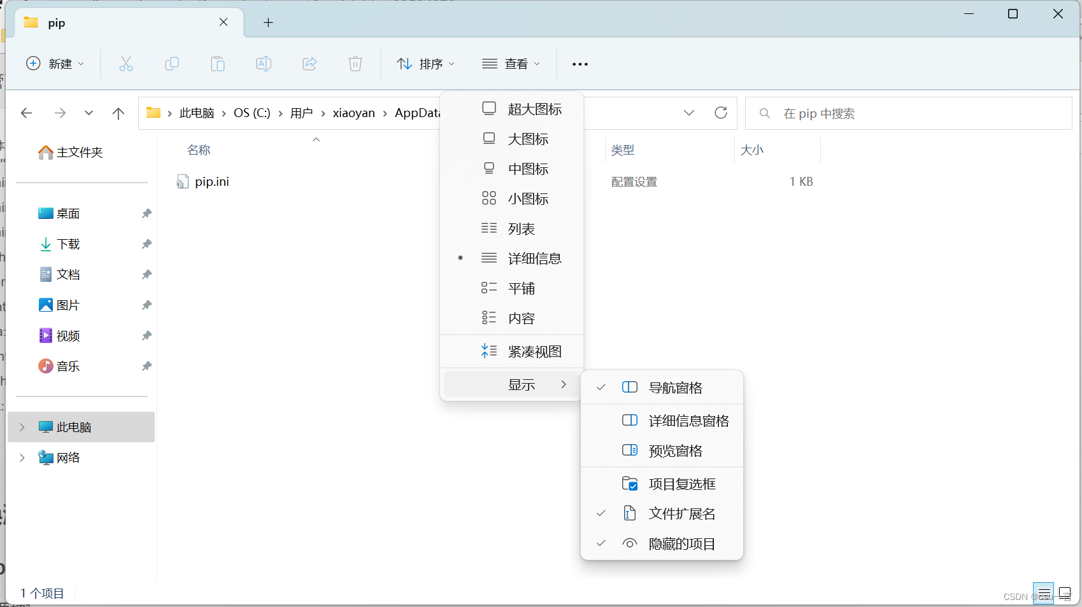Expand the 显示 submenu
Viewport: 1082px width, 607px height.
pos(512,384)
